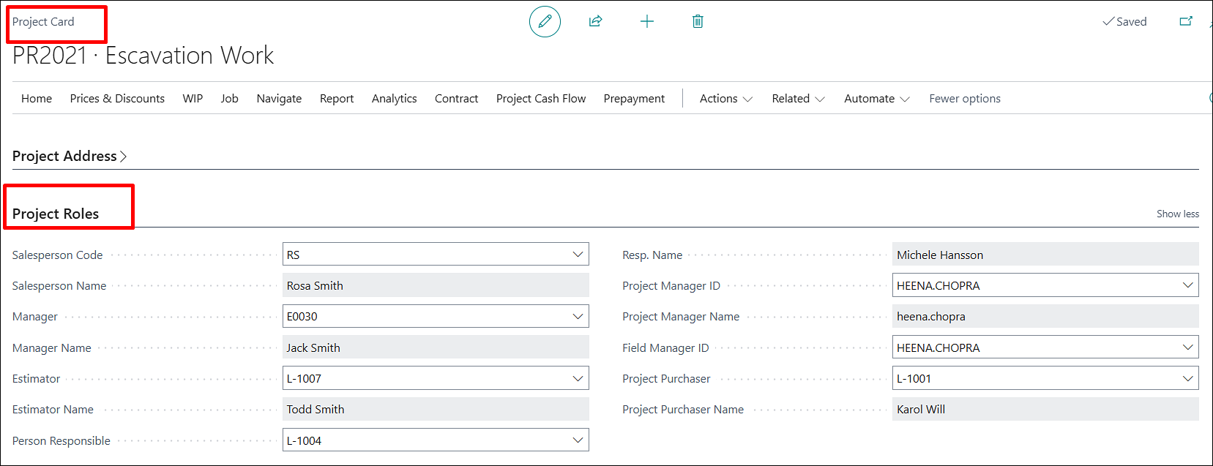Open the Automate menu
The image size is (1213, 466).
tap(877, 99)
